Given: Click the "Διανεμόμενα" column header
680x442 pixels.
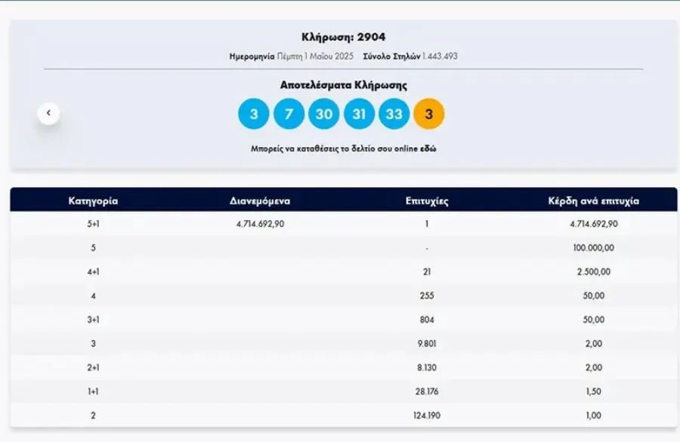Looking at the screenshot, I should (260, 201).
